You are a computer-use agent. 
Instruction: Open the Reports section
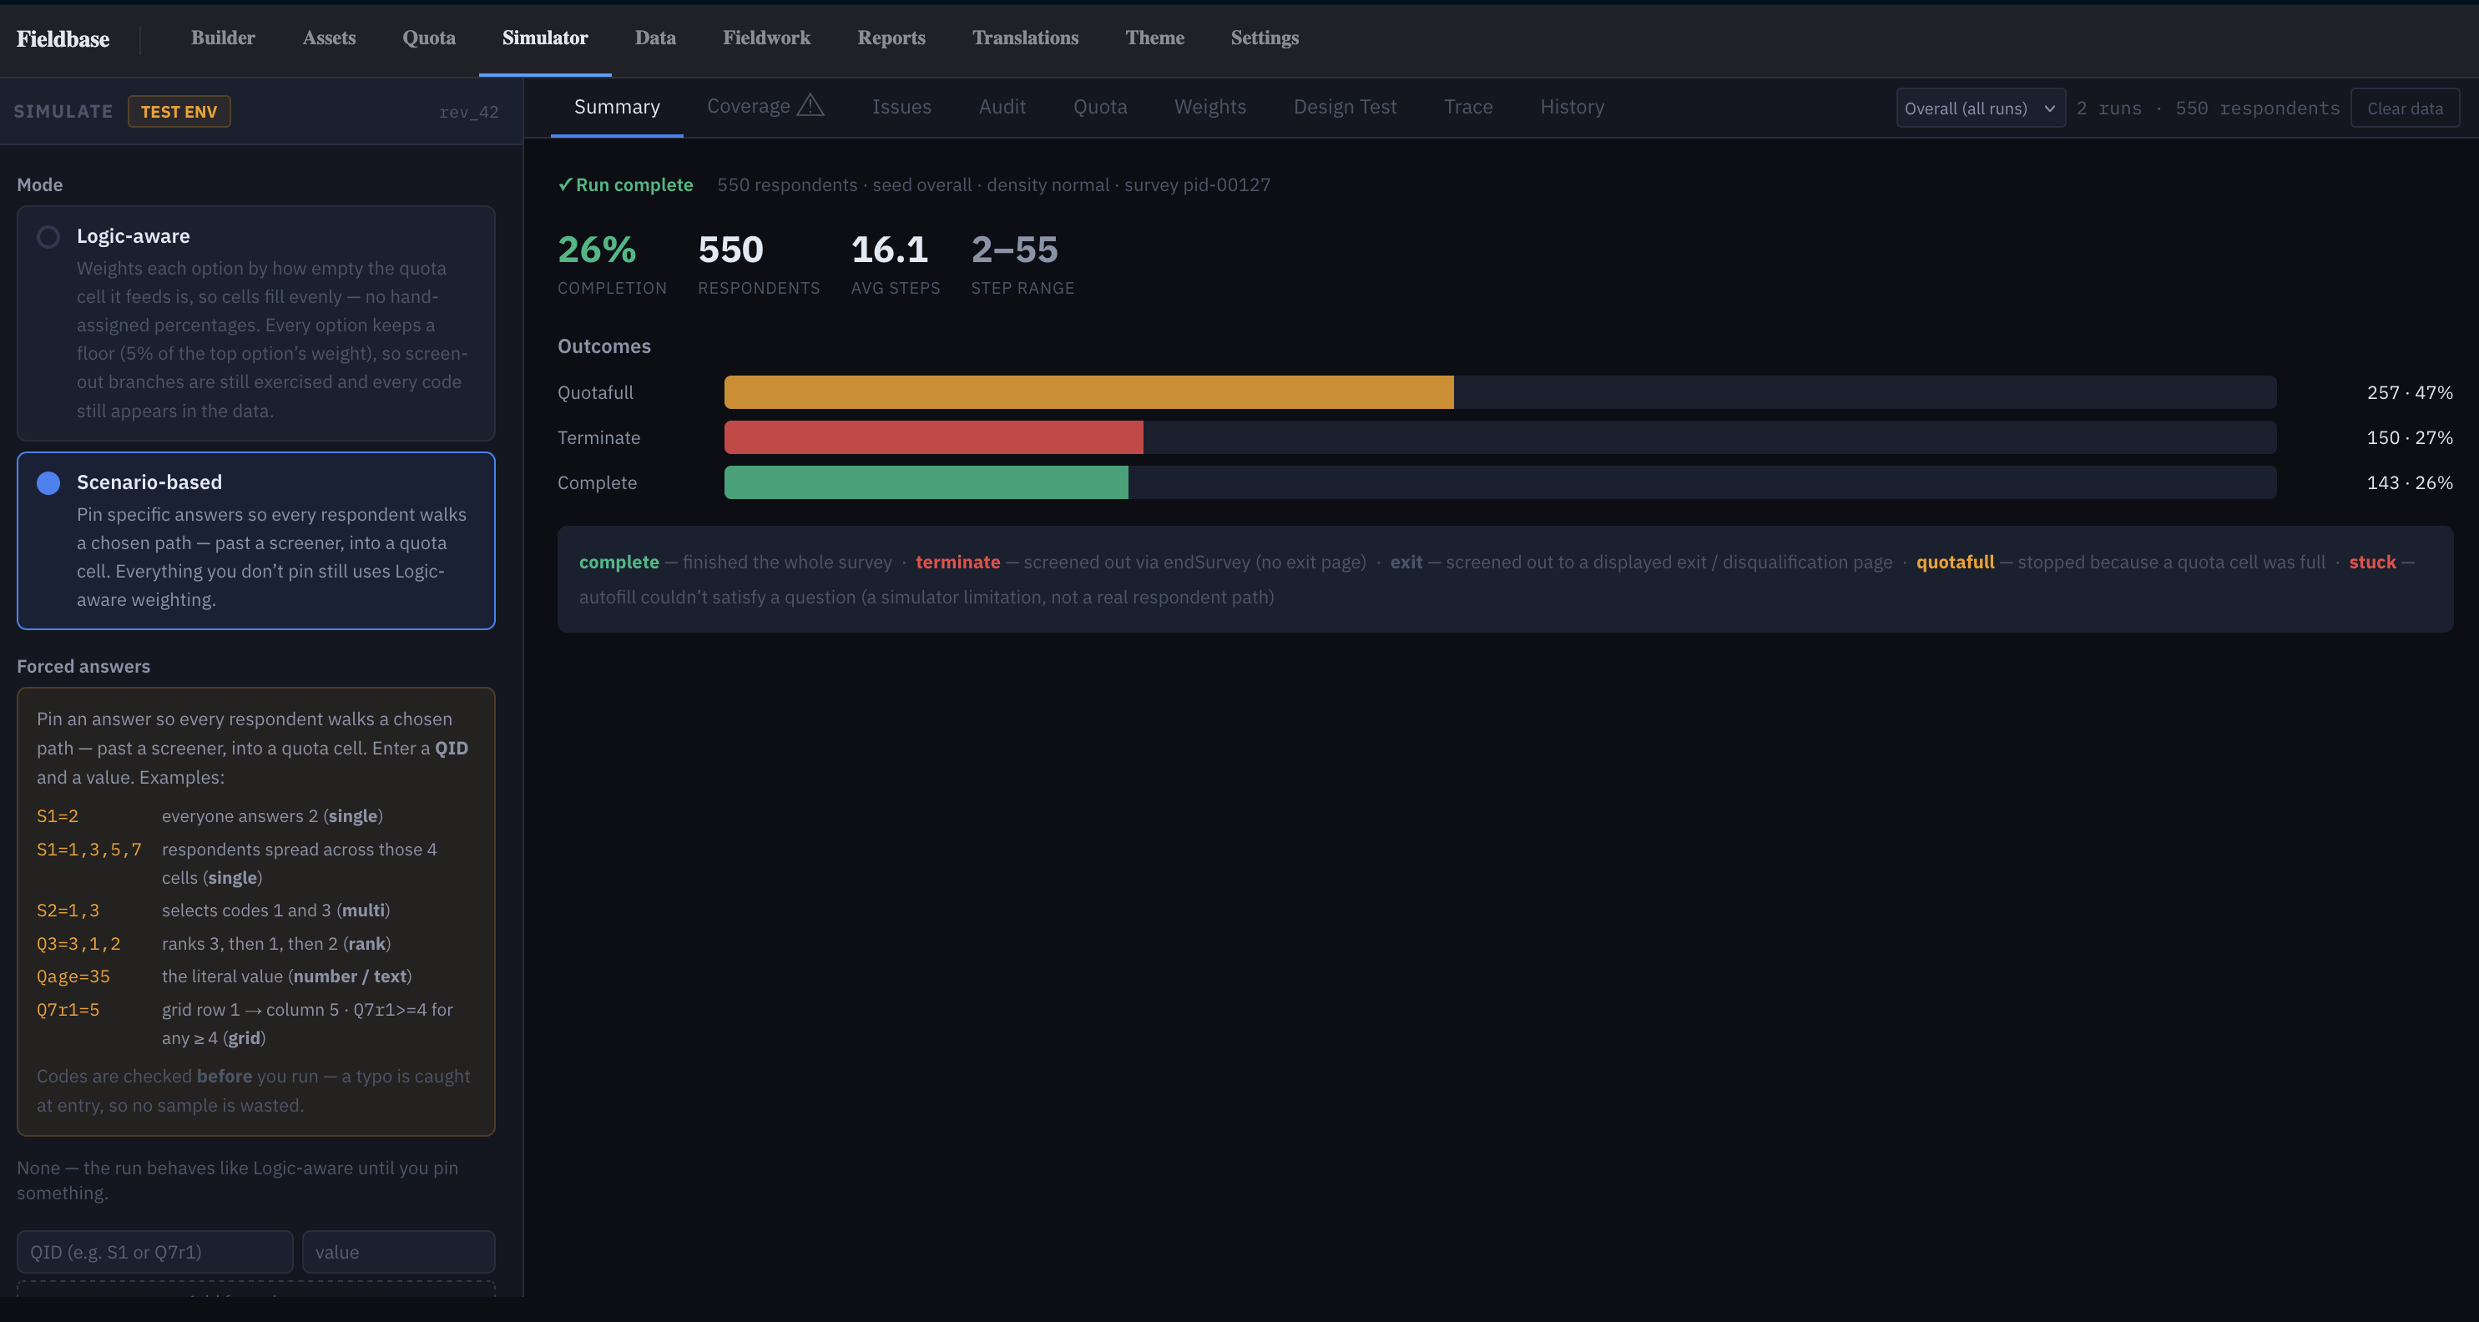891,38
